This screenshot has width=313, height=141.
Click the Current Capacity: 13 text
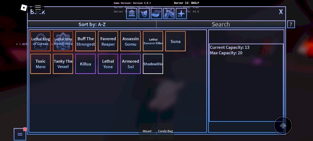tap(230, 47)
